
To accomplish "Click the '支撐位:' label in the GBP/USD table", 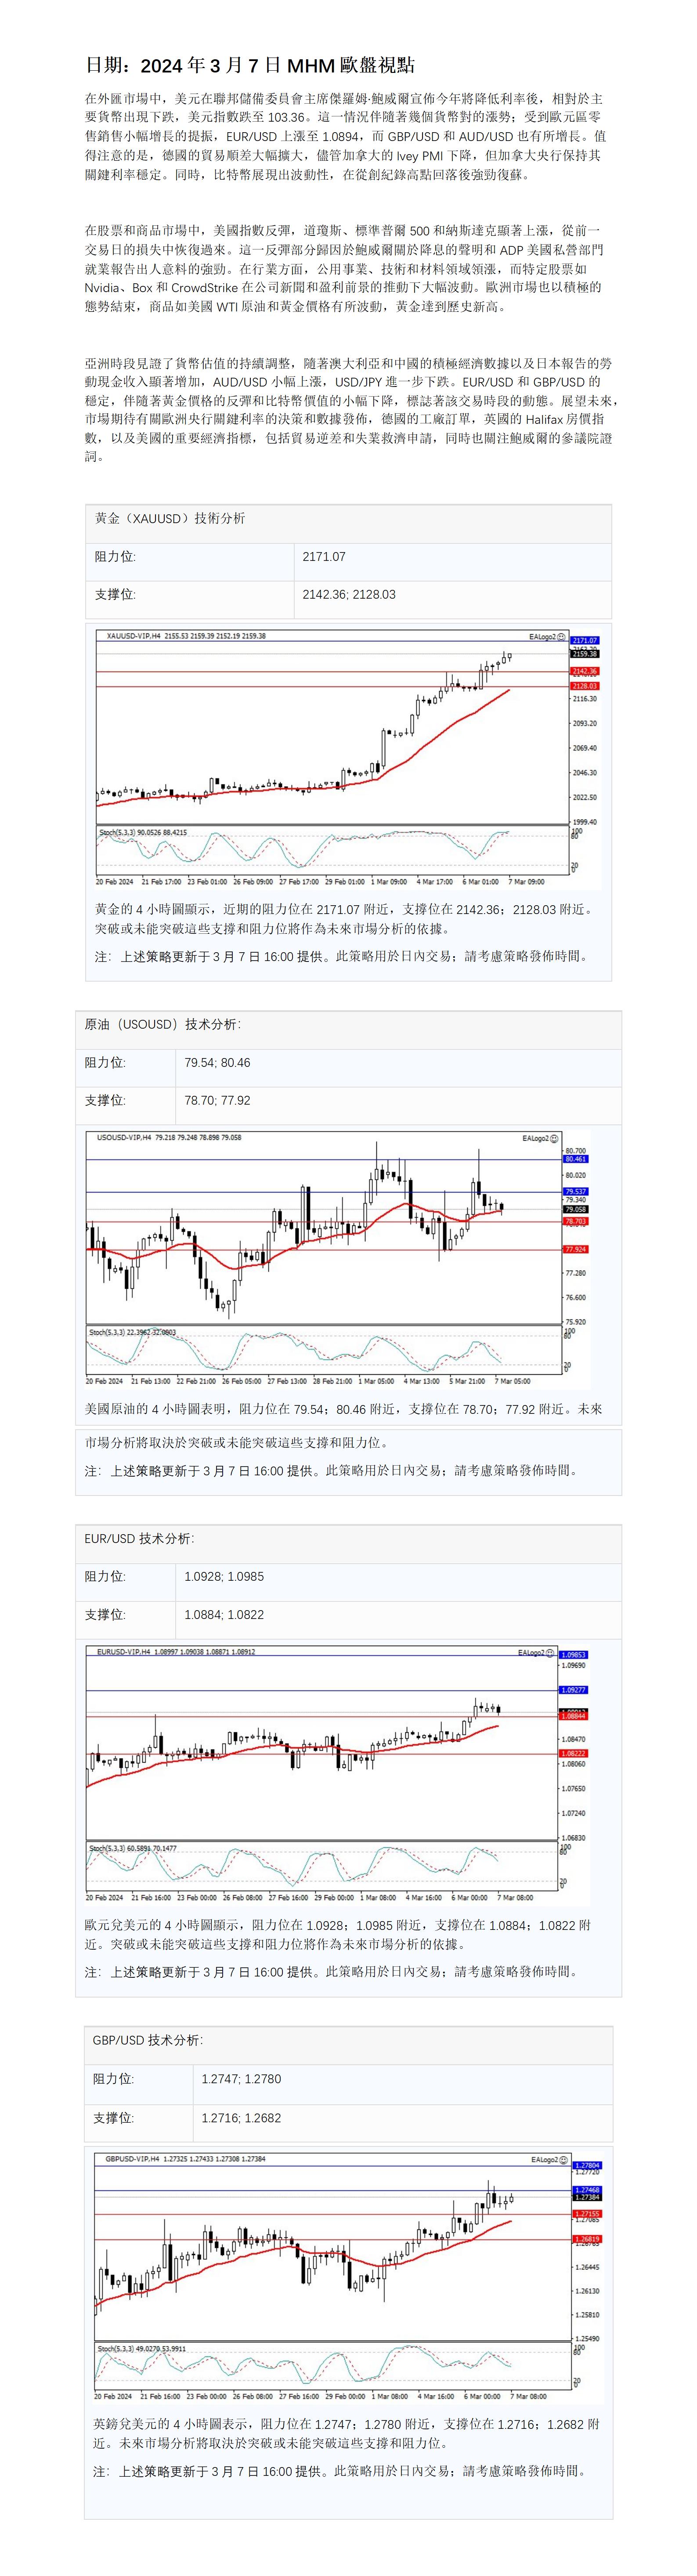I will pos(113,2118).
